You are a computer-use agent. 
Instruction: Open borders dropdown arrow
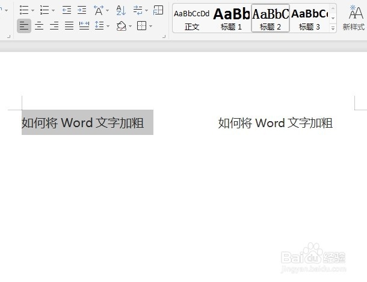(x=150, y=26)
